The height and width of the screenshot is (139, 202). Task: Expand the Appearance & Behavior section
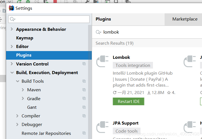(12, 29)
